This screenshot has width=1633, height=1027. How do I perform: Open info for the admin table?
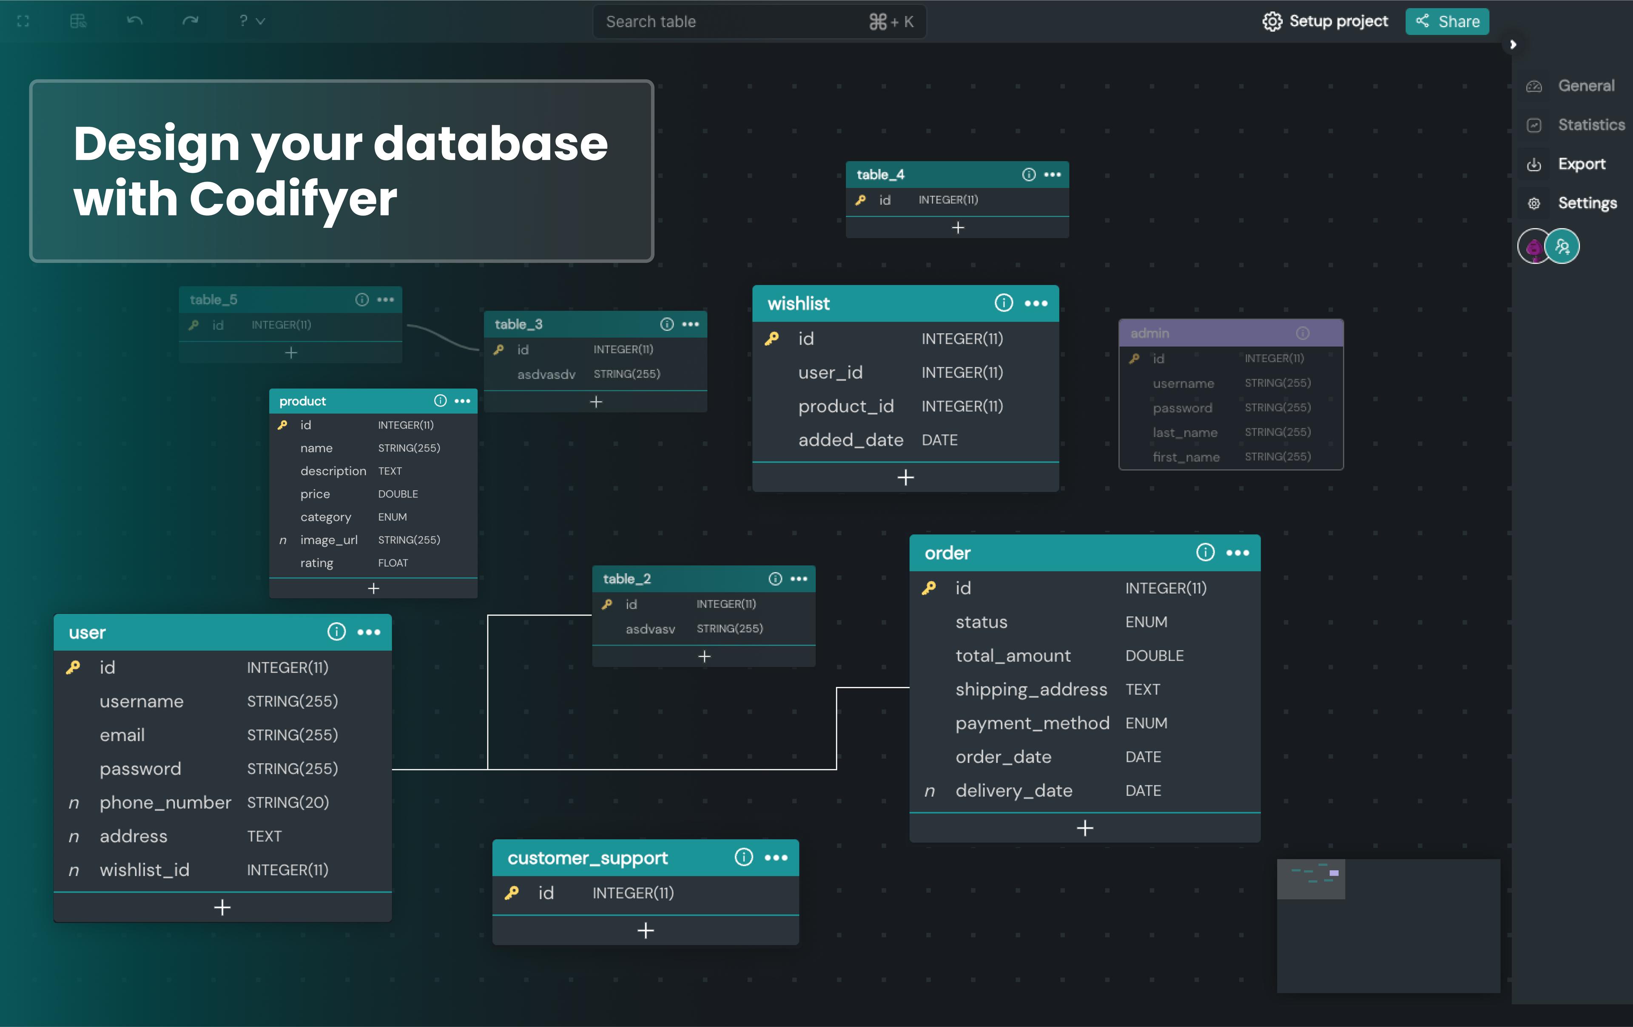point(1303,333)
